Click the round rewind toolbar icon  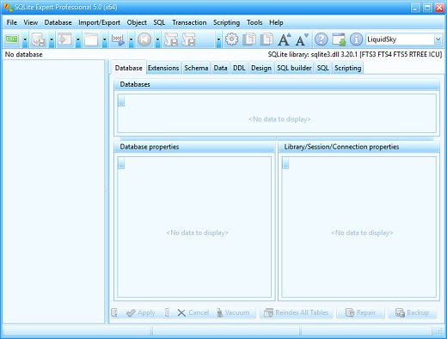pos(144,39)
